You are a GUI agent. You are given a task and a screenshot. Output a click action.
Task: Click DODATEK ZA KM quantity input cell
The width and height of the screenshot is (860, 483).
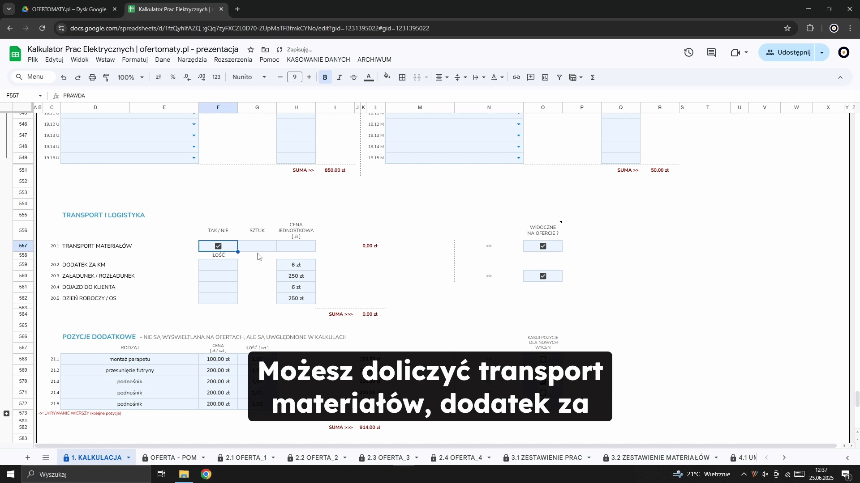(218, 265)
